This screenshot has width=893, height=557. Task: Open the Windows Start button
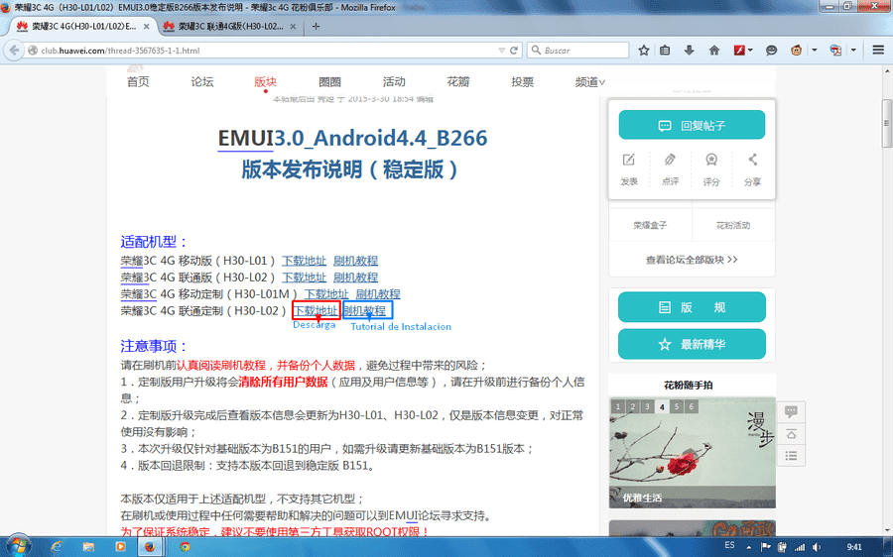[x=18, y=547]
